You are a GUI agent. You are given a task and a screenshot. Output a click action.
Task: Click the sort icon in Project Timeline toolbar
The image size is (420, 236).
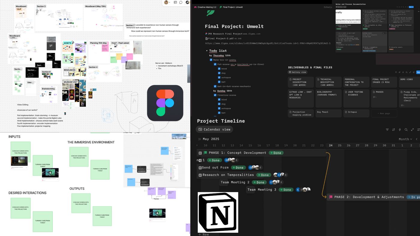[394, 130]
